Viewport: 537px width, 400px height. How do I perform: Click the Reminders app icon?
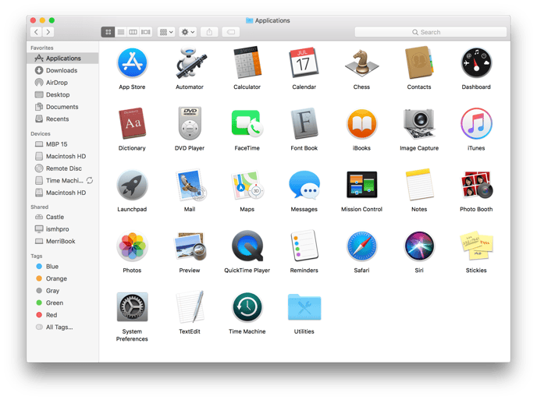point(304,246)
